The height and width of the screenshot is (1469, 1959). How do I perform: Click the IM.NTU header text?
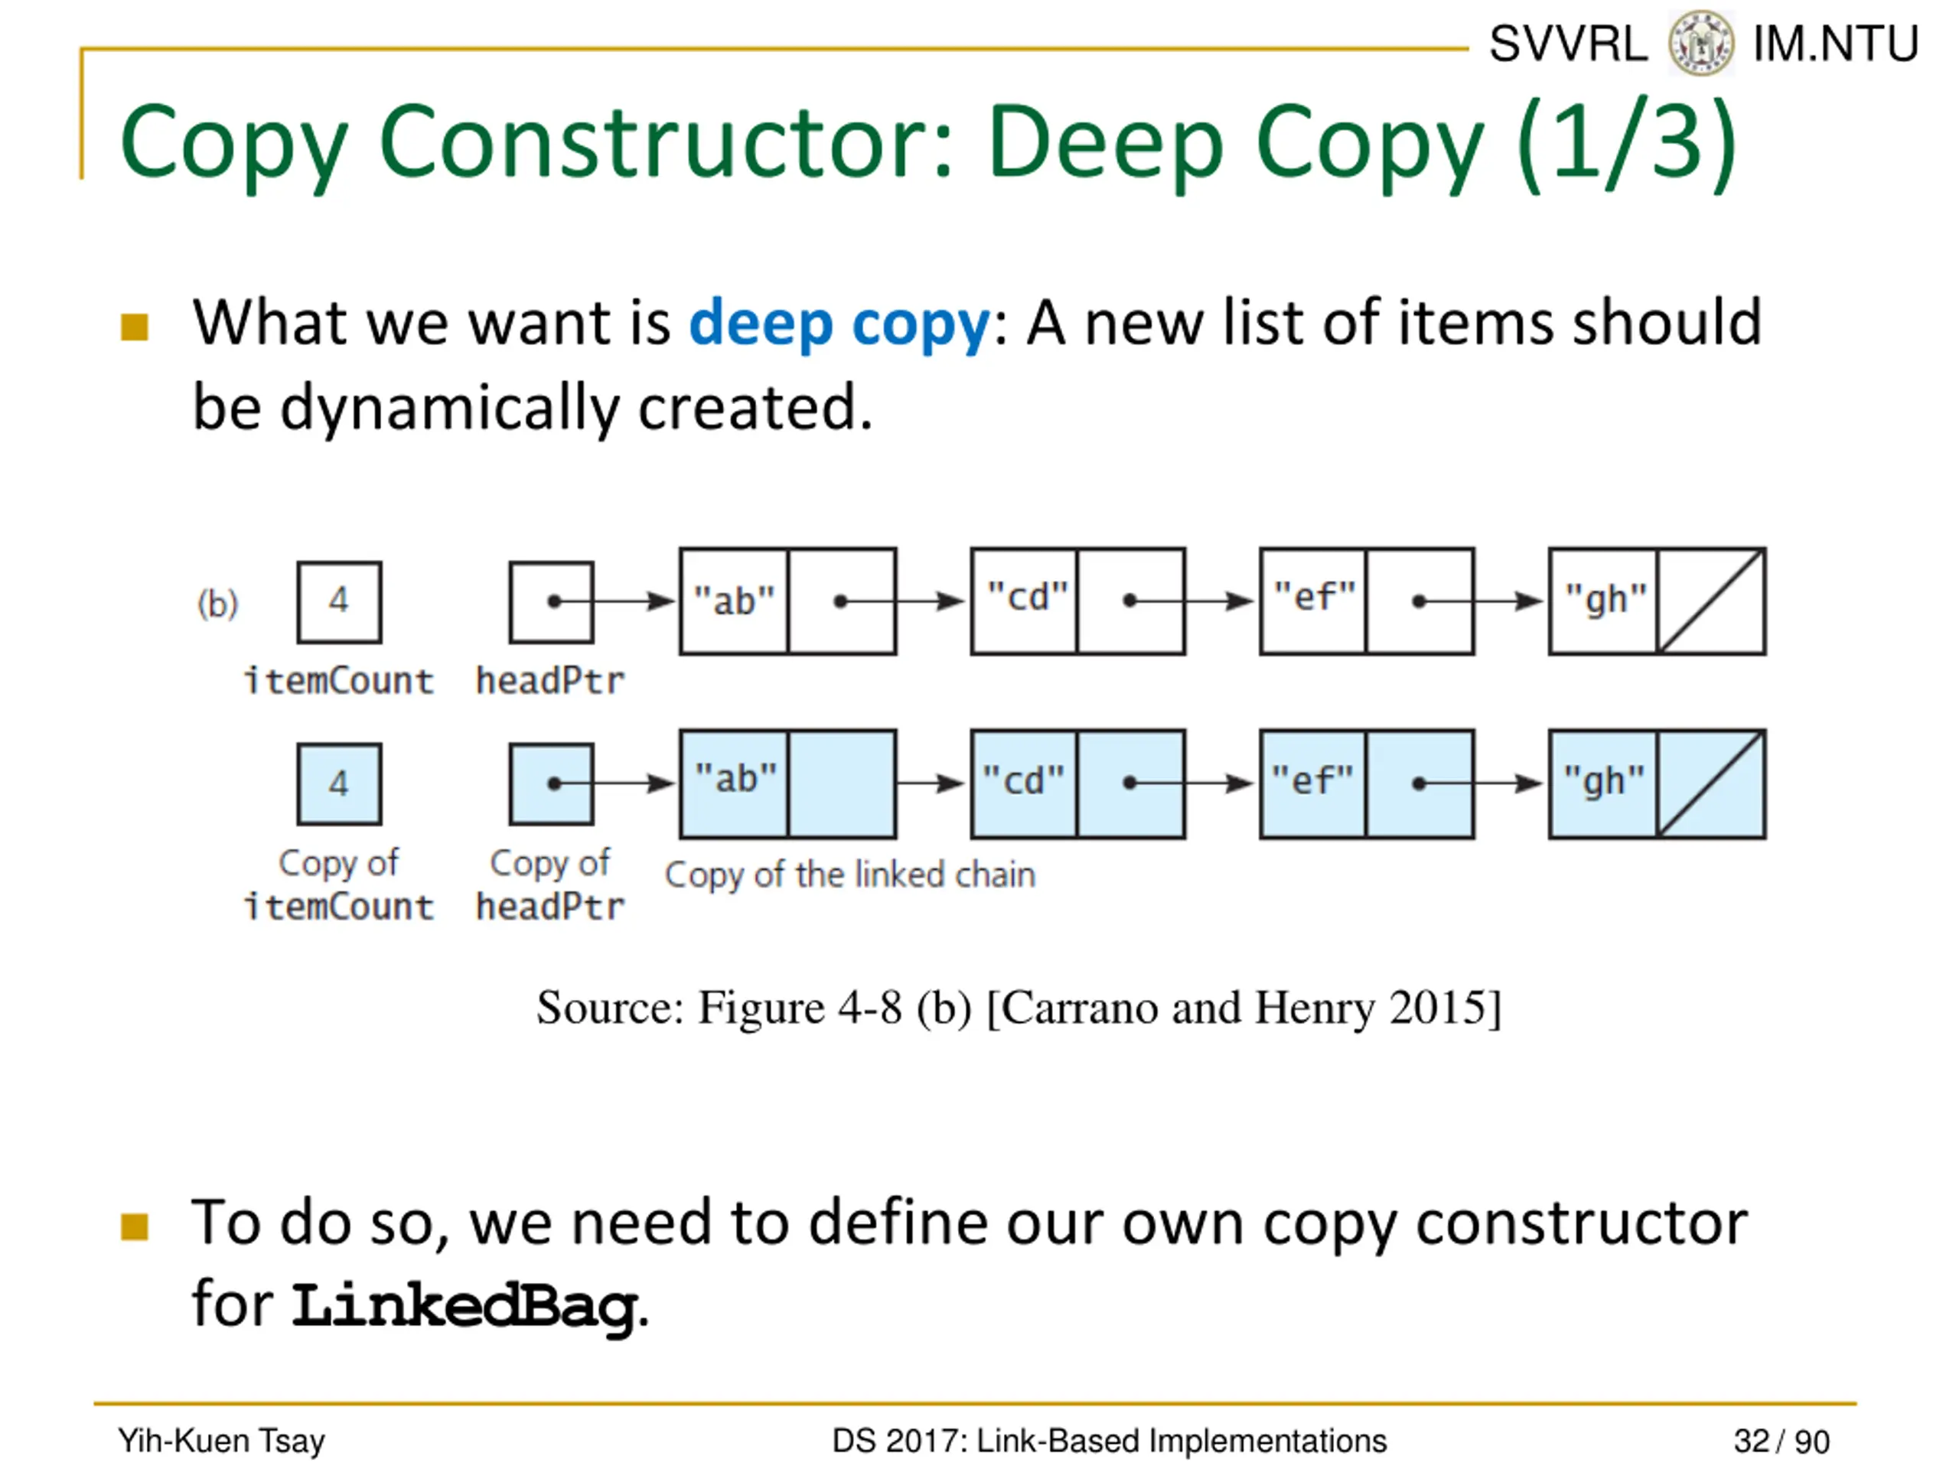click(x=1836, y=44)
